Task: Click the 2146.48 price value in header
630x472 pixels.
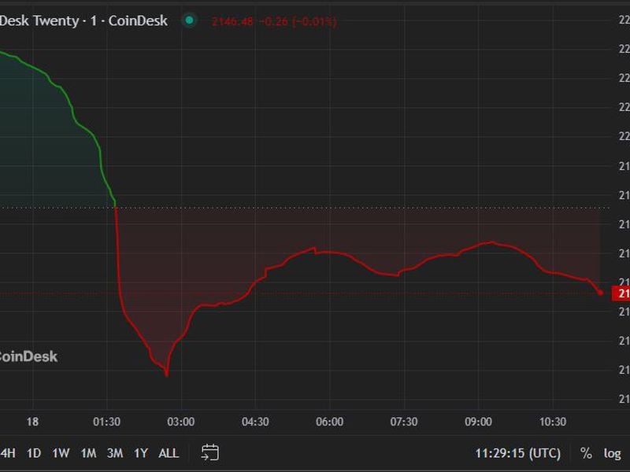Action: pyautogui.click(x=233, y=21)
